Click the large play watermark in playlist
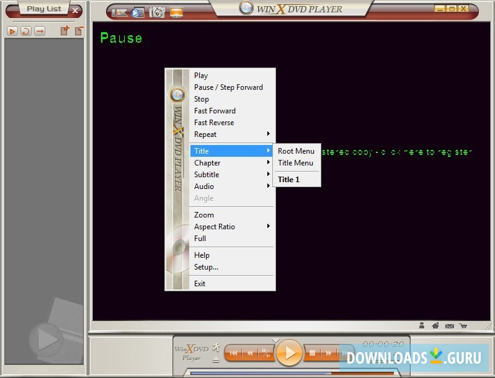This screenshot has height=378, width=495. 47,340
